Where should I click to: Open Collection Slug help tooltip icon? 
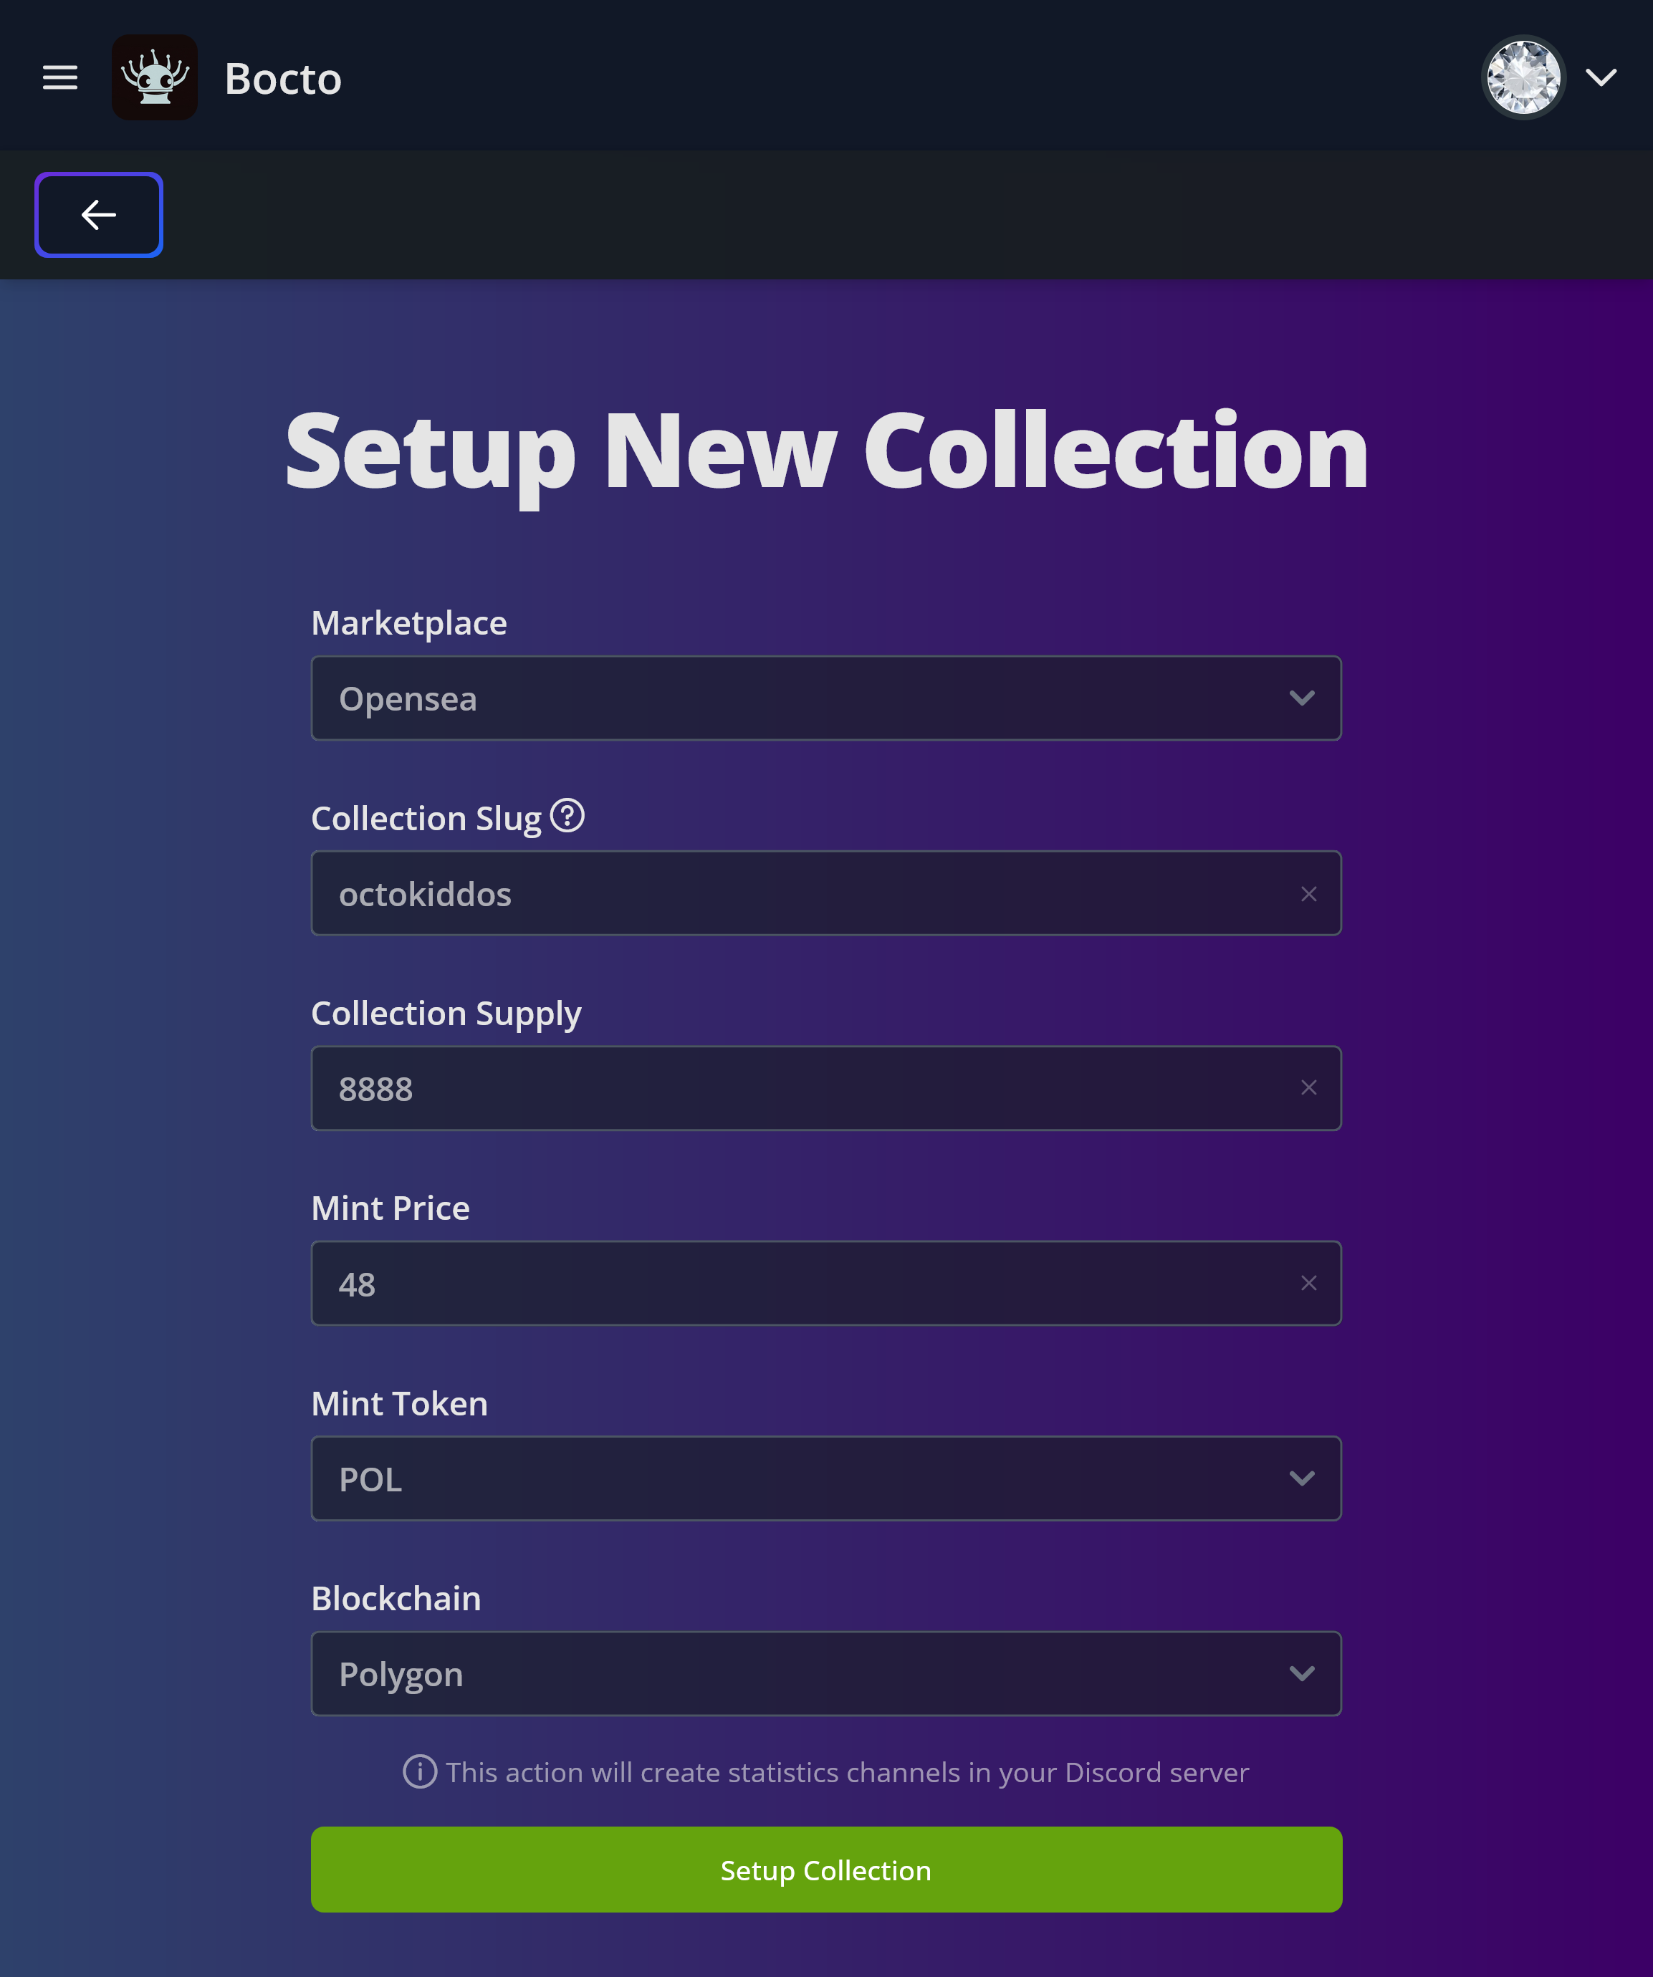coord(567,815)
